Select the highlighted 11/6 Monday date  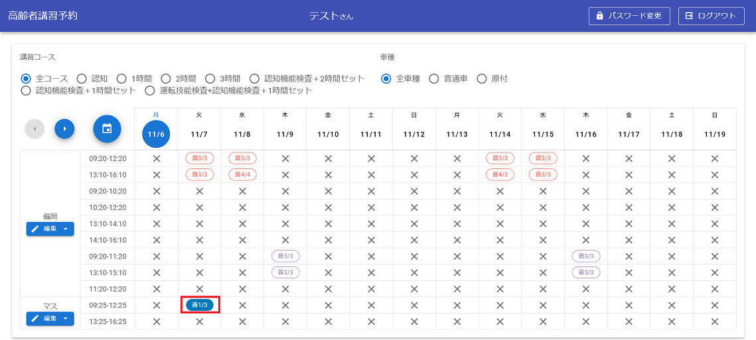(x=156, y=134)
